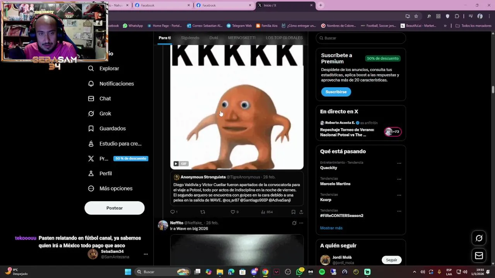Expand the hidden bookmarks overflow chevron

click(x=445, y=26)
